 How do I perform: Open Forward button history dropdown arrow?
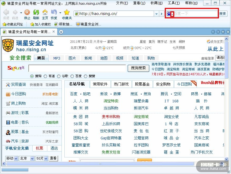(21, 13)
